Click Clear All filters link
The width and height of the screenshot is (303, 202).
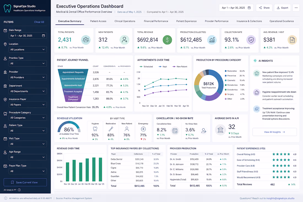(x=39, y=22)
